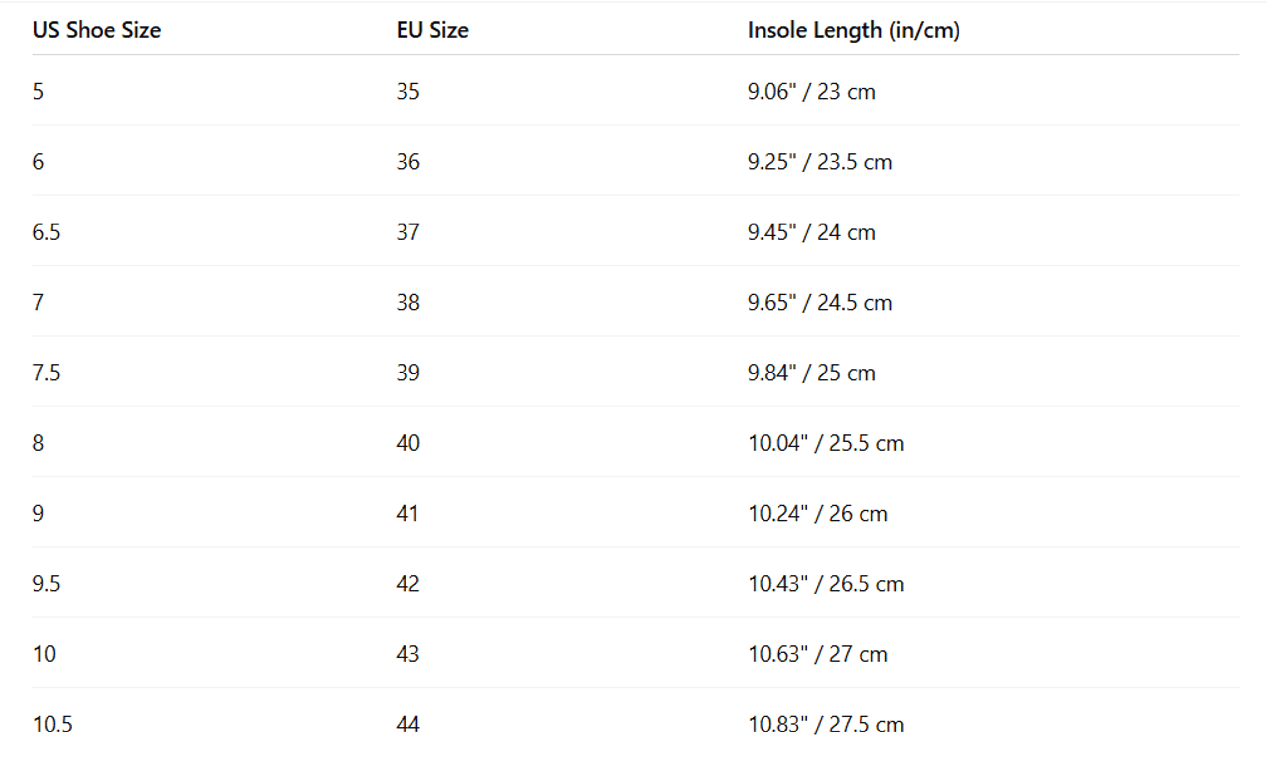Select EU size 38 cell
This screenshot has width=1267, height=776.
click(408, 303)
